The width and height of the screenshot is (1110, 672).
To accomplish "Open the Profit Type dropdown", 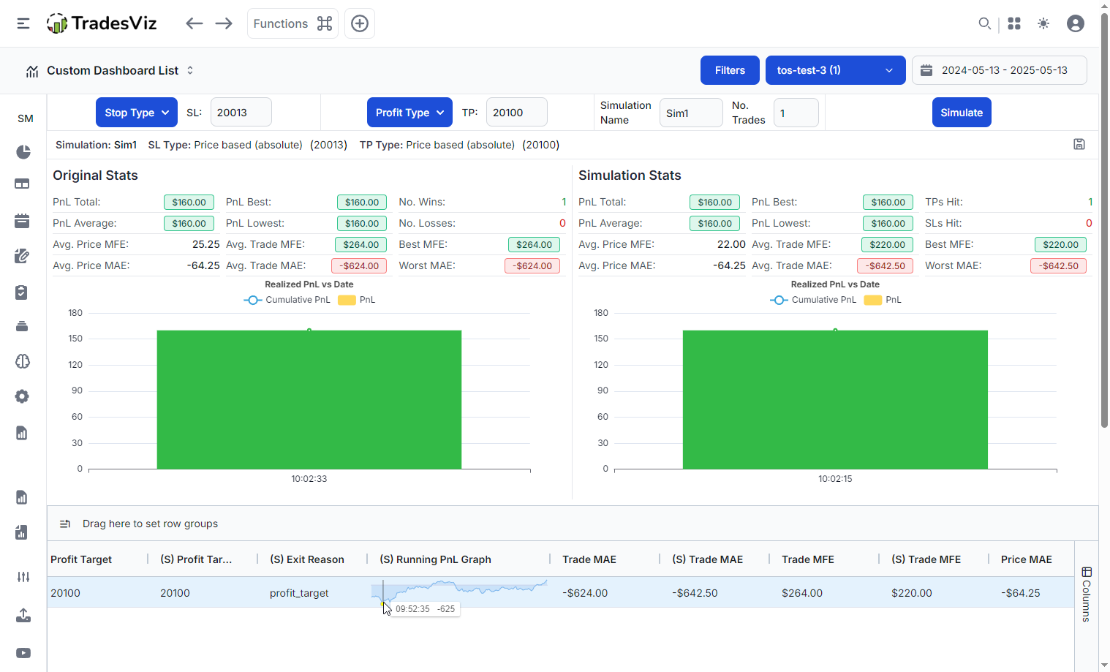I will point(409,113).
